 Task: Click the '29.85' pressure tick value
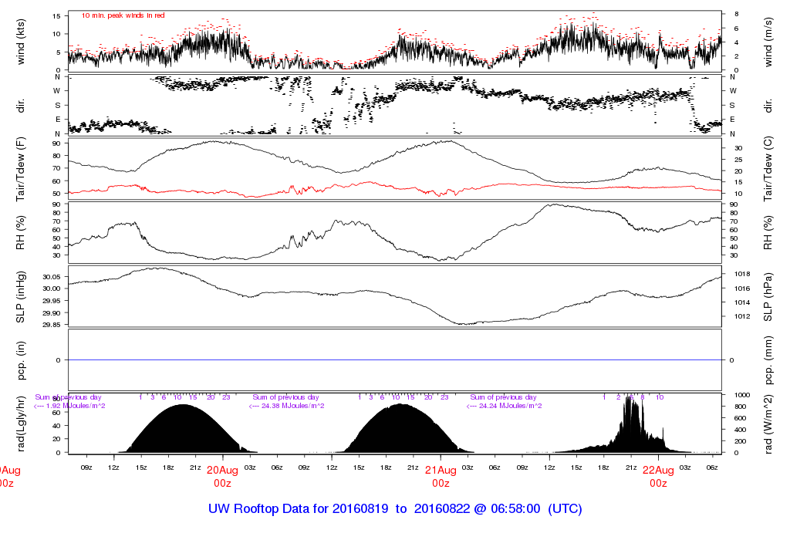[52, 325]
